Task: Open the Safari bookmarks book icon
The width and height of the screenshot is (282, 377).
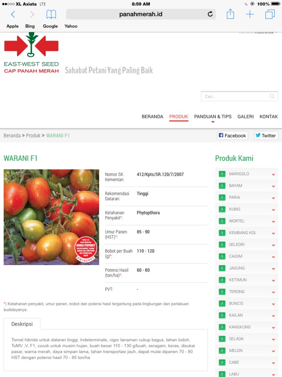Action: coord(51,15)
